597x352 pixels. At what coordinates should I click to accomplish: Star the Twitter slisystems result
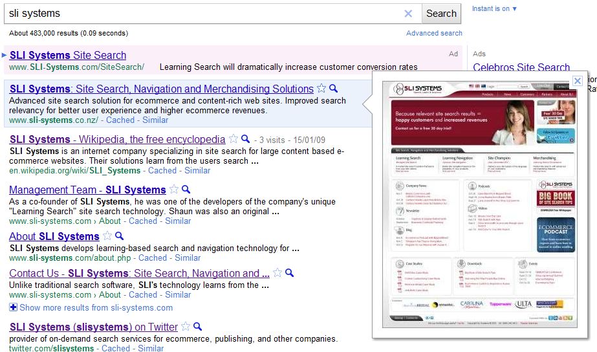point(186,327)
